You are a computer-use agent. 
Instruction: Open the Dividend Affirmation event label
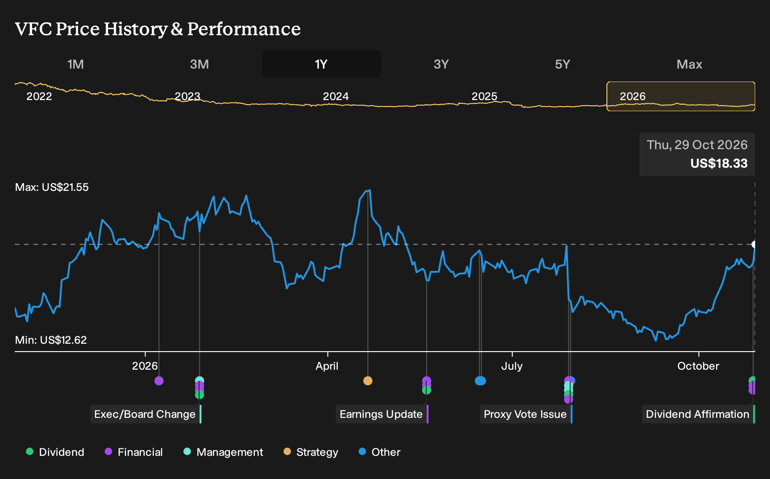(698, 414)
